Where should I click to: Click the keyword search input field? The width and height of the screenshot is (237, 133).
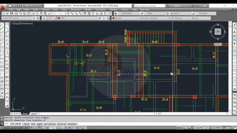[x=150, y=6]
